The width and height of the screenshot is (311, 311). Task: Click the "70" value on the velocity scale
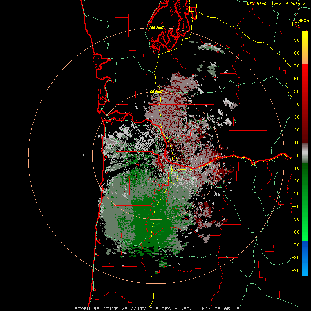pyautogui.click(x=297, y=66)
